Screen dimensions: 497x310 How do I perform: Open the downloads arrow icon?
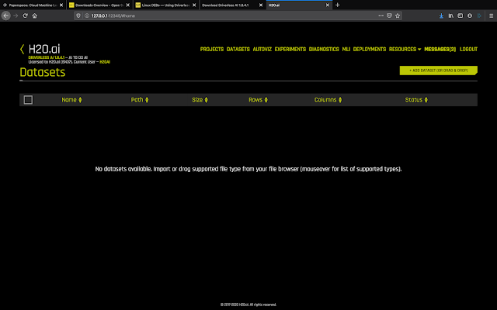[441, 15]
